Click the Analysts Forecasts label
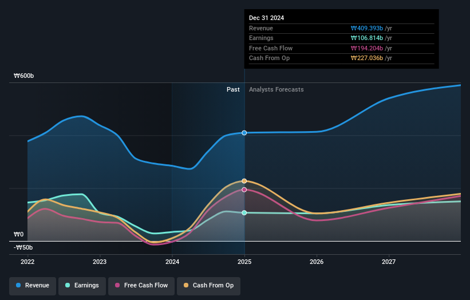The height and width of the screenshot is (300, 470). click(x=277, y=90)
